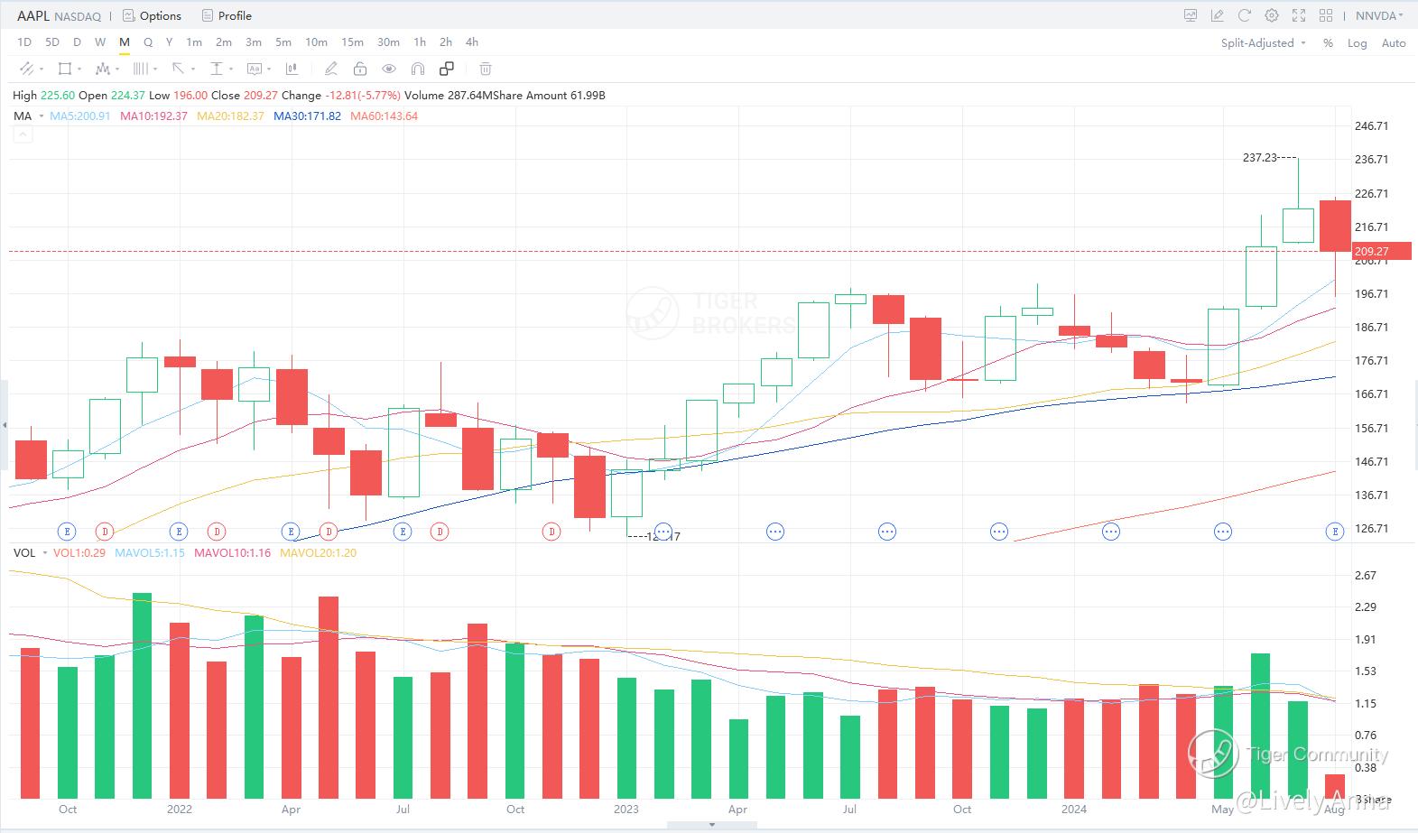Click the MA60:143.64 indicator label

(385, 116)
